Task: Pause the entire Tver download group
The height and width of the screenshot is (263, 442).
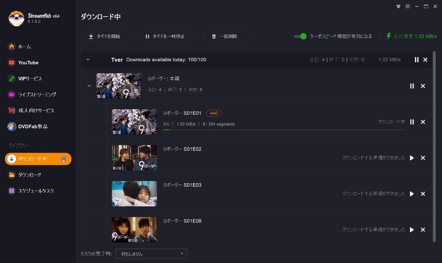Action: pos(417,59)
